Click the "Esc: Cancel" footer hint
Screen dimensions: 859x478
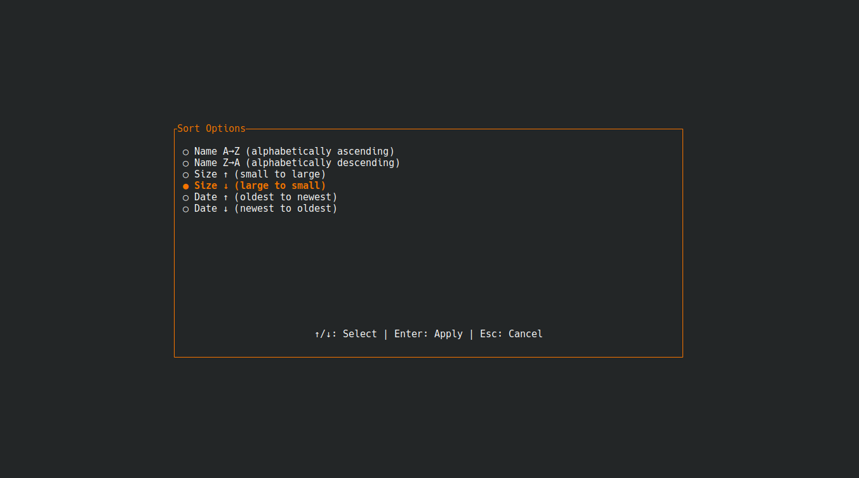[511, 333]
